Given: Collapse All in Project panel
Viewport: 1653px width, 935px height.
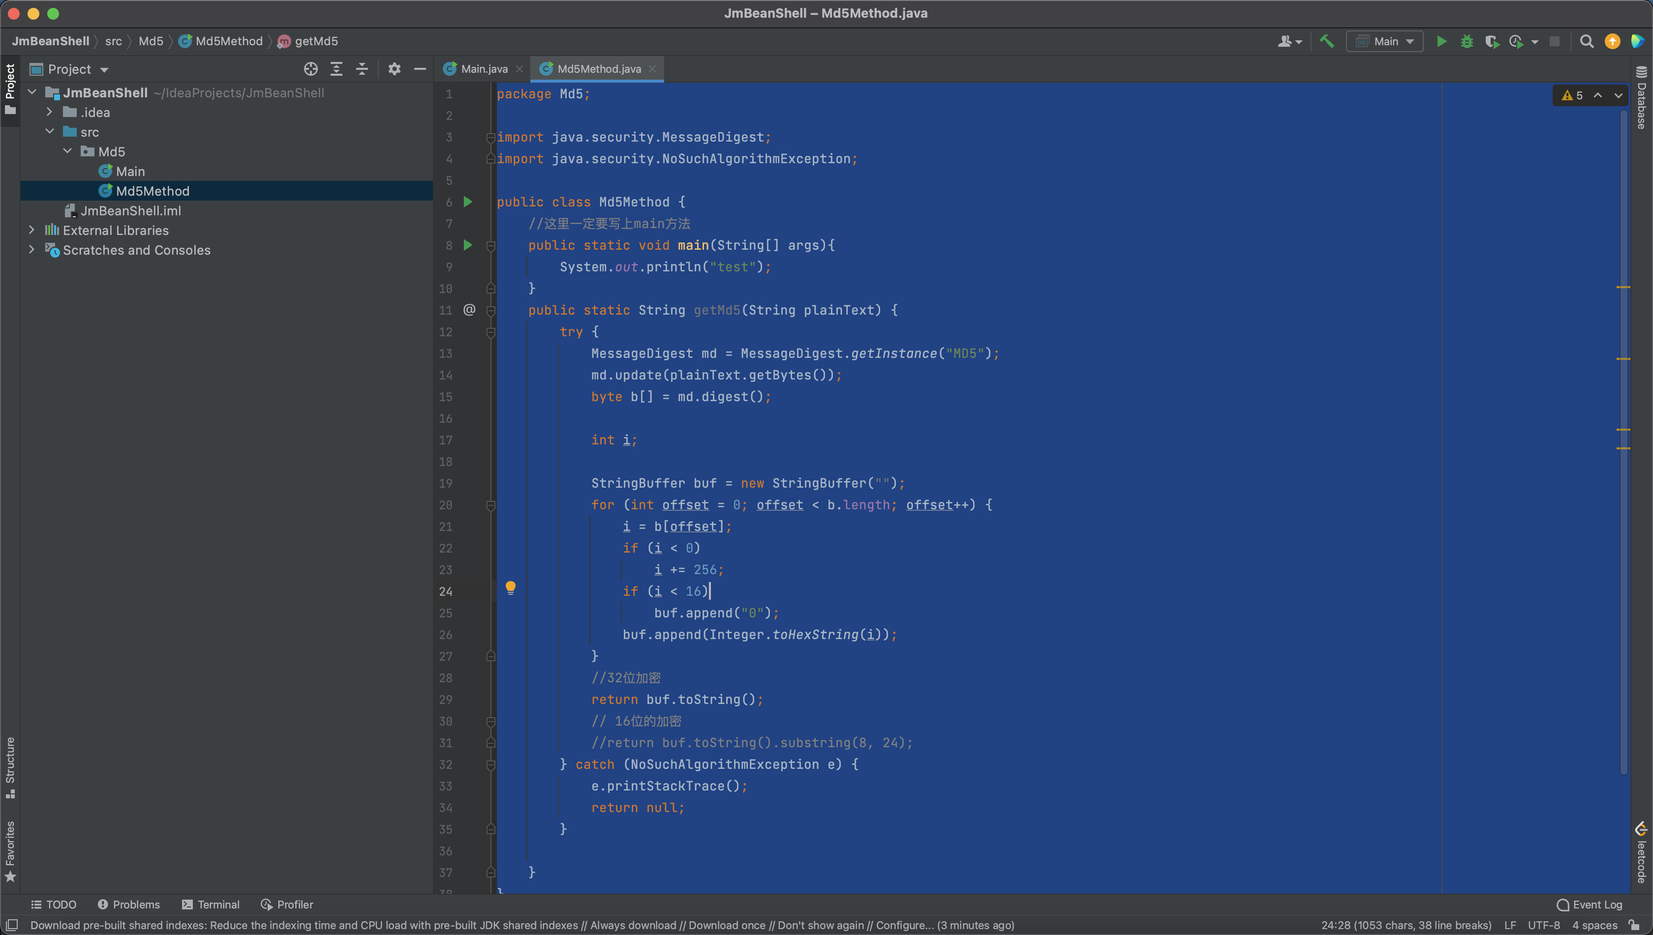Looking at the screenshot, I should click(362, 69).
